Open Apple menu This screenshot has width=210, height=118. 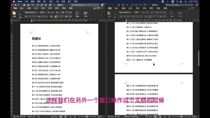click(14, 1)
